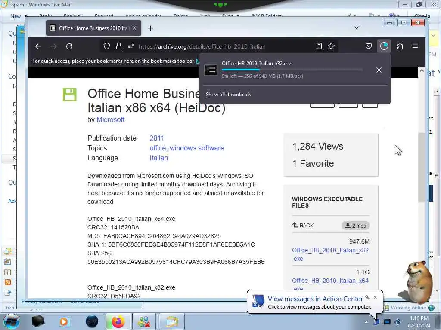Image resolution: width=441 pixels, height=330 pixels.
Task: Cancel the Office_HB_2010_Italian_x32.exe download
Action: point(379,70)
